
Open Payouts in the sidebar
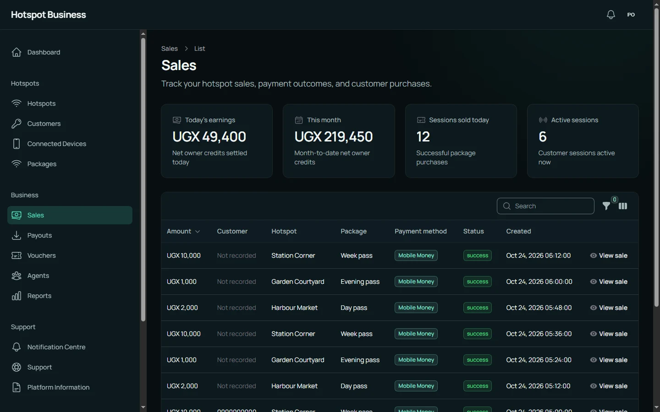point(70,235)
